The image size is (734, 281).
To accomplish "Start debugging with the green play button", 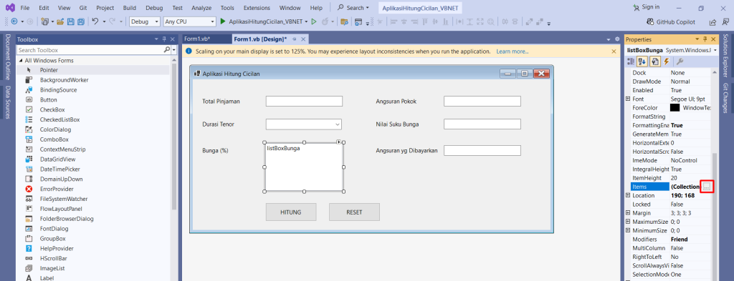I will 223,21.
